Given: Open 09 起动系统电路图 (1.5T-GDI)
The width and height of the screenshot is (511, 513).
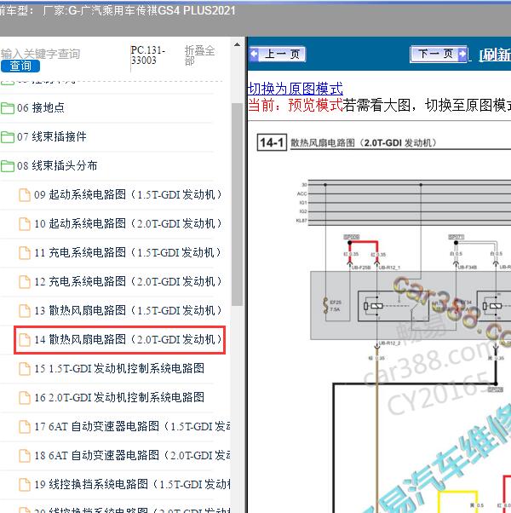Looking at the screenshot, I should (x=128, y=194).
